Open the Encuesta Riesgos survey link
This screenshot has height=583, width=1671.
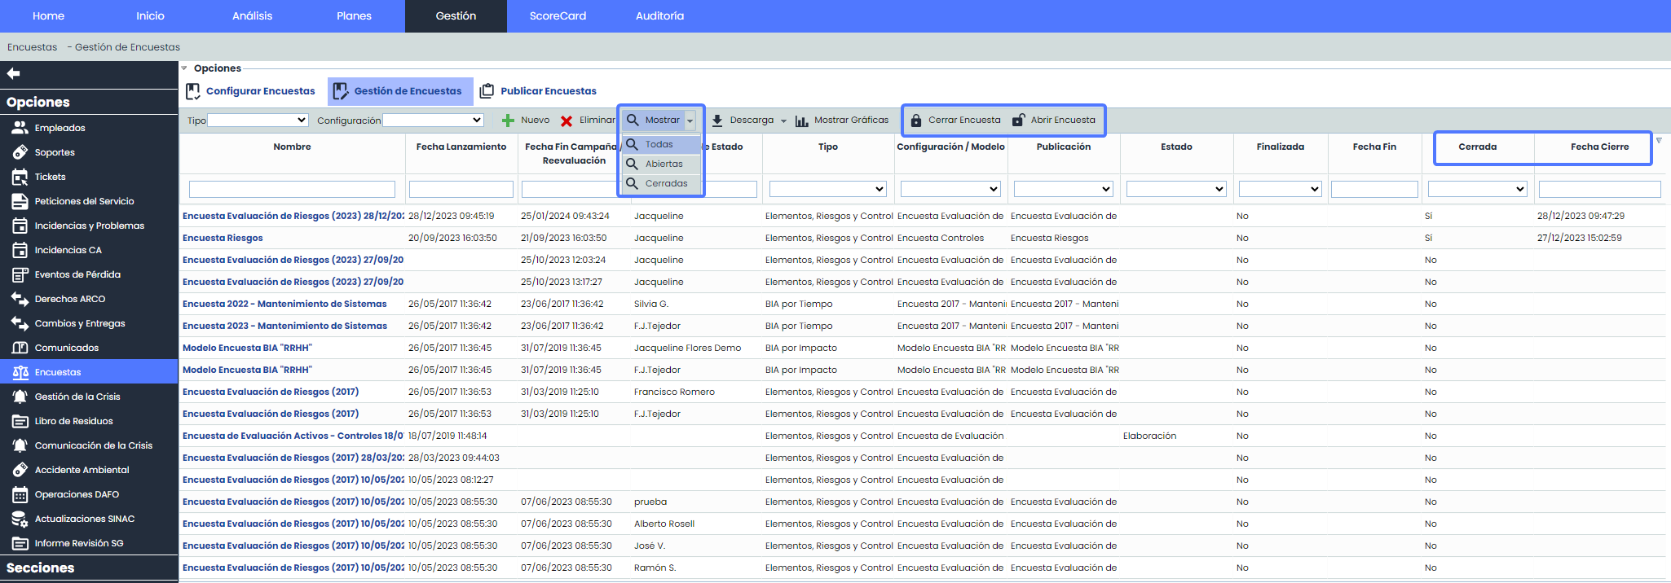[x=223, y=239]
